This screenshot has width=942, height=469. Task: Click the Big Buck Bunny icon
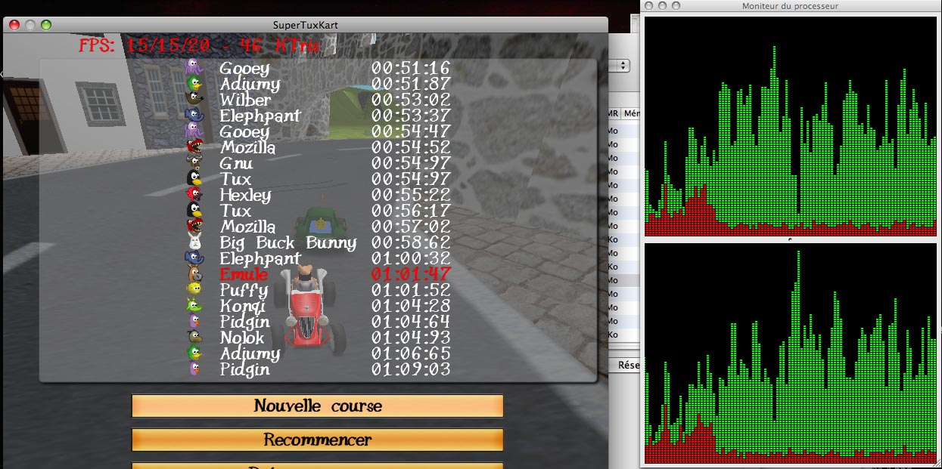click(194, 242)
